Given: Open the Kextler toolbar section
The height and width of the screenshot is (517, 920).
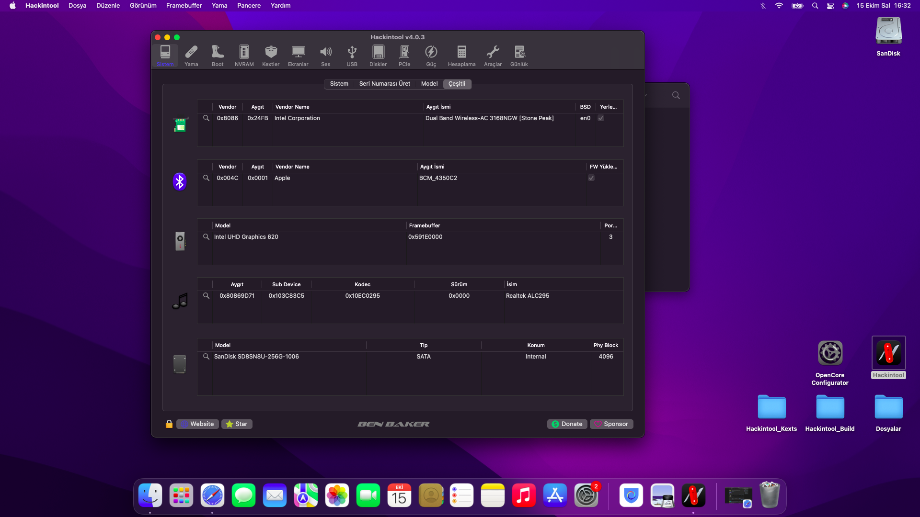Looking at the screenshot, I should [271, 56].
